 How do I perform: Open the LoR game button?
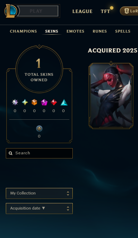(x=129, y=11)
